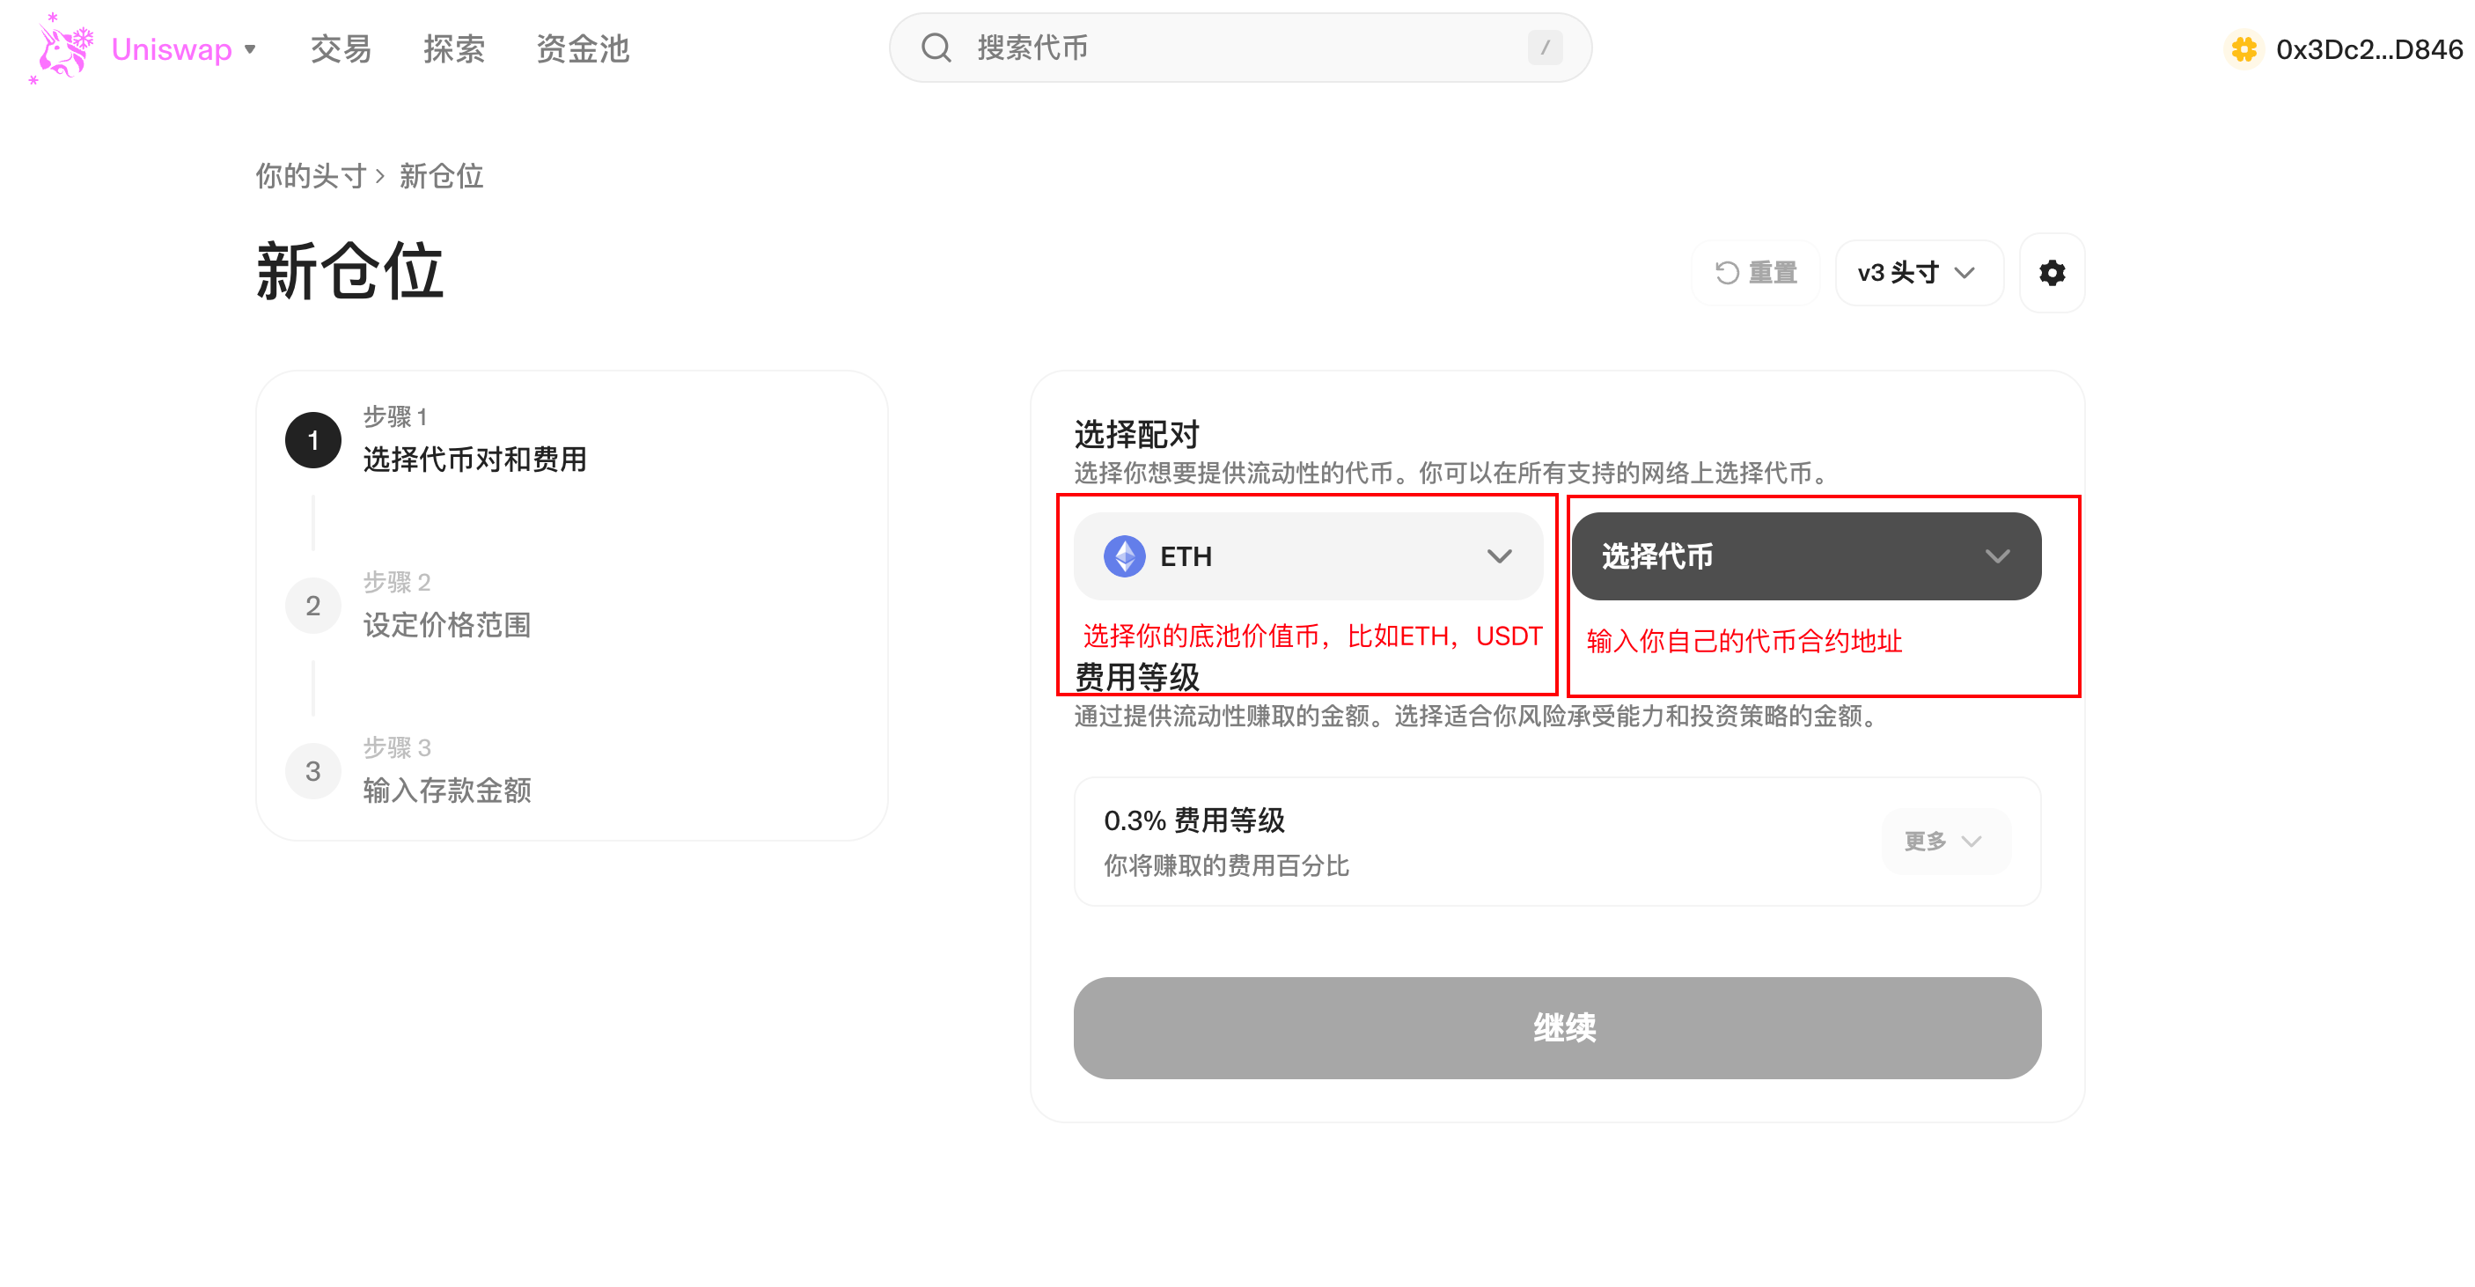Go to the 交易 tab
Viewport: 2475px width, 1287px height.
[x=342, y=49]
